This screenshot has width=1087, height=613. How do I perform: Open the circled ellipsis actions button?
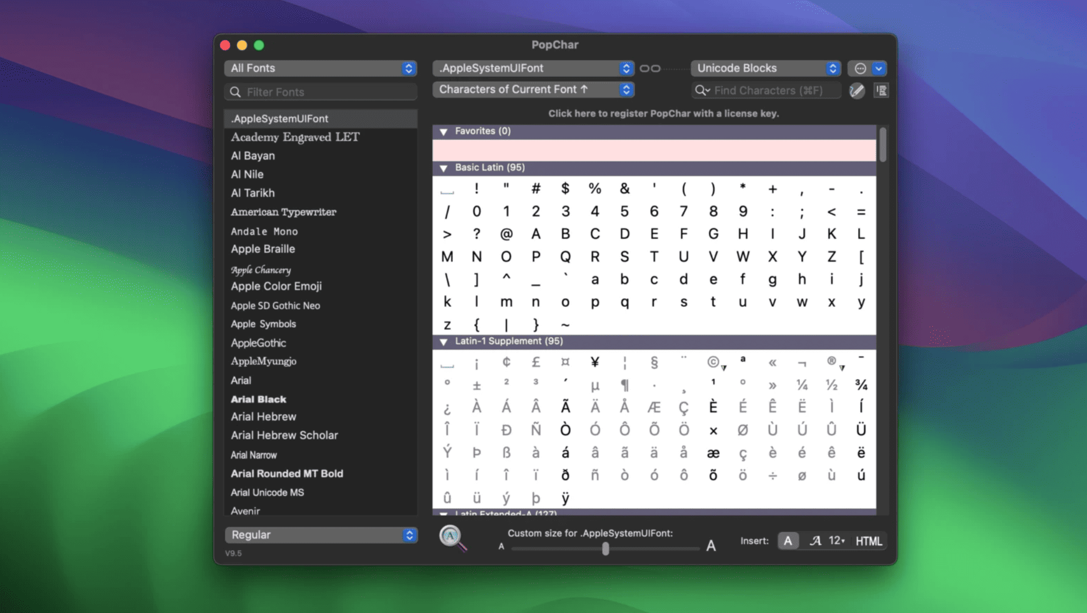point(860,68)
